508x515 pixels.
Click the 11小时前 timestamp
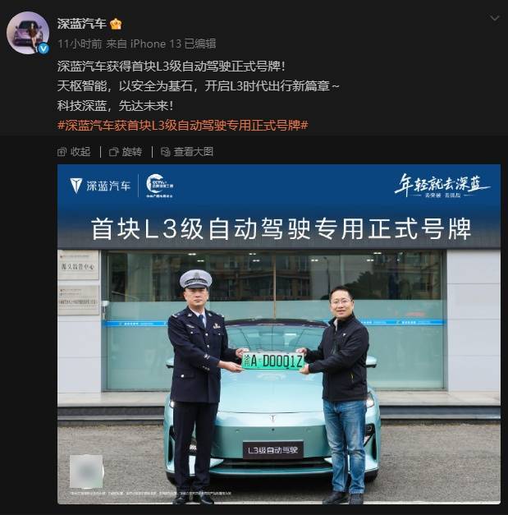pyautogui.click(x=80, y=44)
